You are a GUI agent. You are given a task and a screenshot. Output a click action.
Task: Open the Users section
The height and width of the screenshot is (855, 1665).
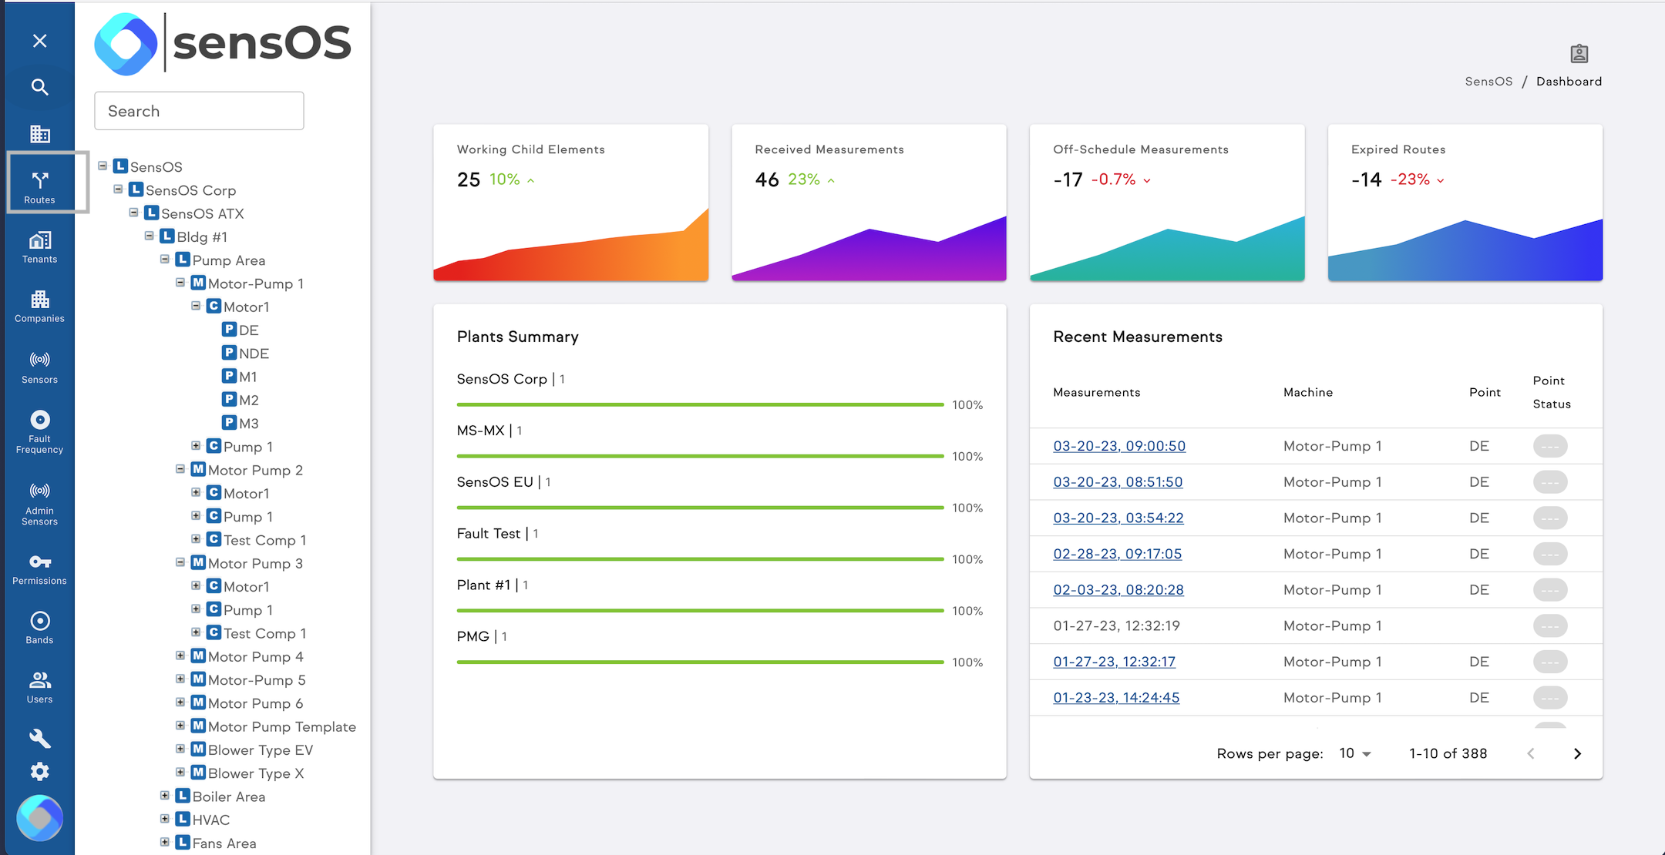[x=40, y=687]
